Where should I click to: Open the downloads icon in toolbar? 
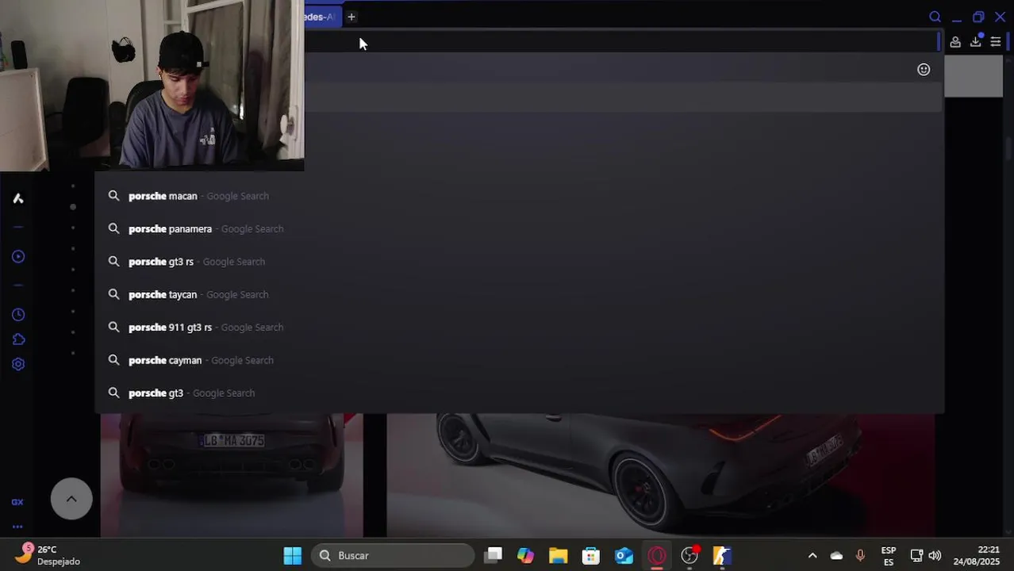976,41
